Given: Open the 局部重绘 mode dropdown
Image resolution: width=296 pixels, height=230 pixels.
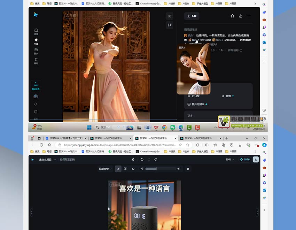Looking at the screenshot, I should (105, 169).
